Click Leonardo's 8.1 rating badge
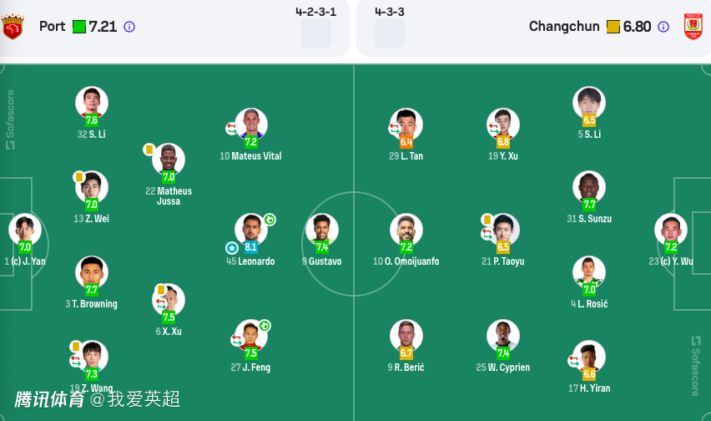The image size is (711, 421). click(x=251, y=247)
